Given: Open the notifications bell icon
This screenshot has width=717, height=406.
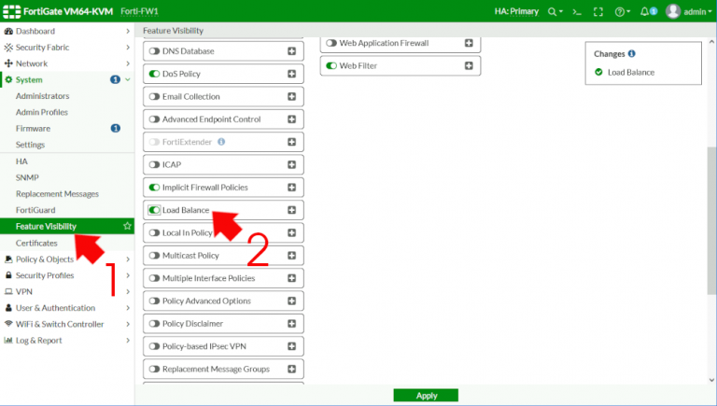Looking at the screenshot, I should (644, 11).
